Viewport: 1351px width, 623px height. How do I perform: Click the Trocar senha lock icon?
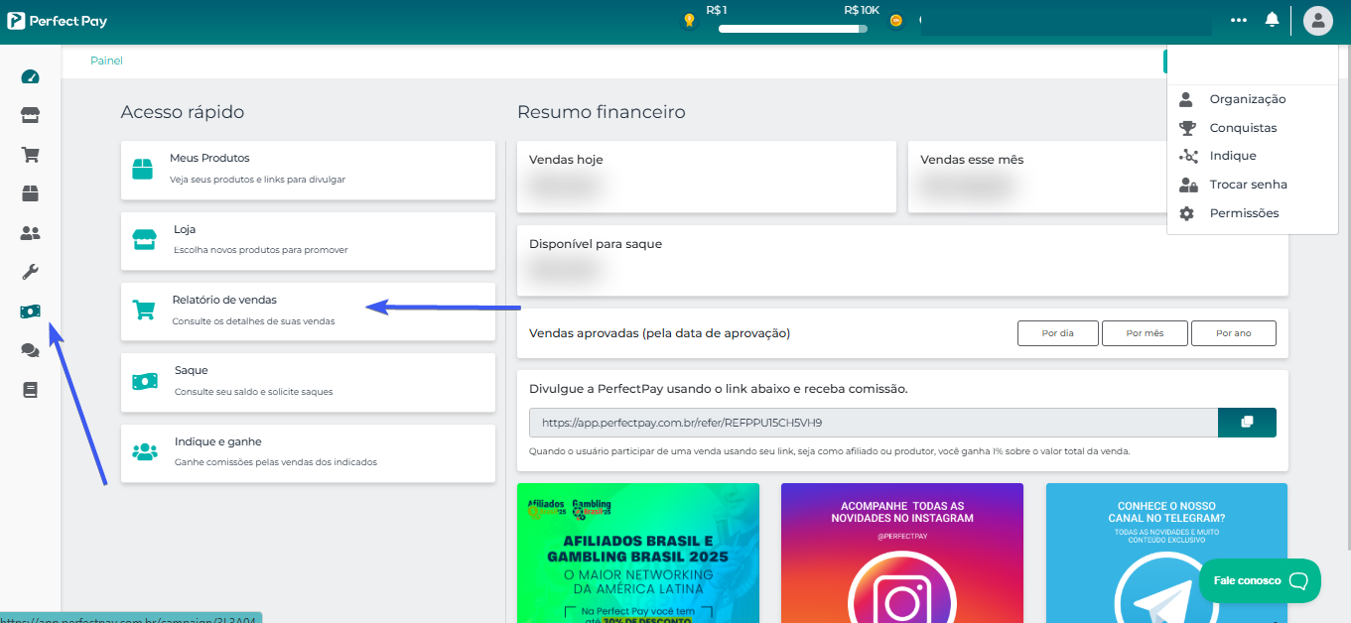coord(1188,185)
